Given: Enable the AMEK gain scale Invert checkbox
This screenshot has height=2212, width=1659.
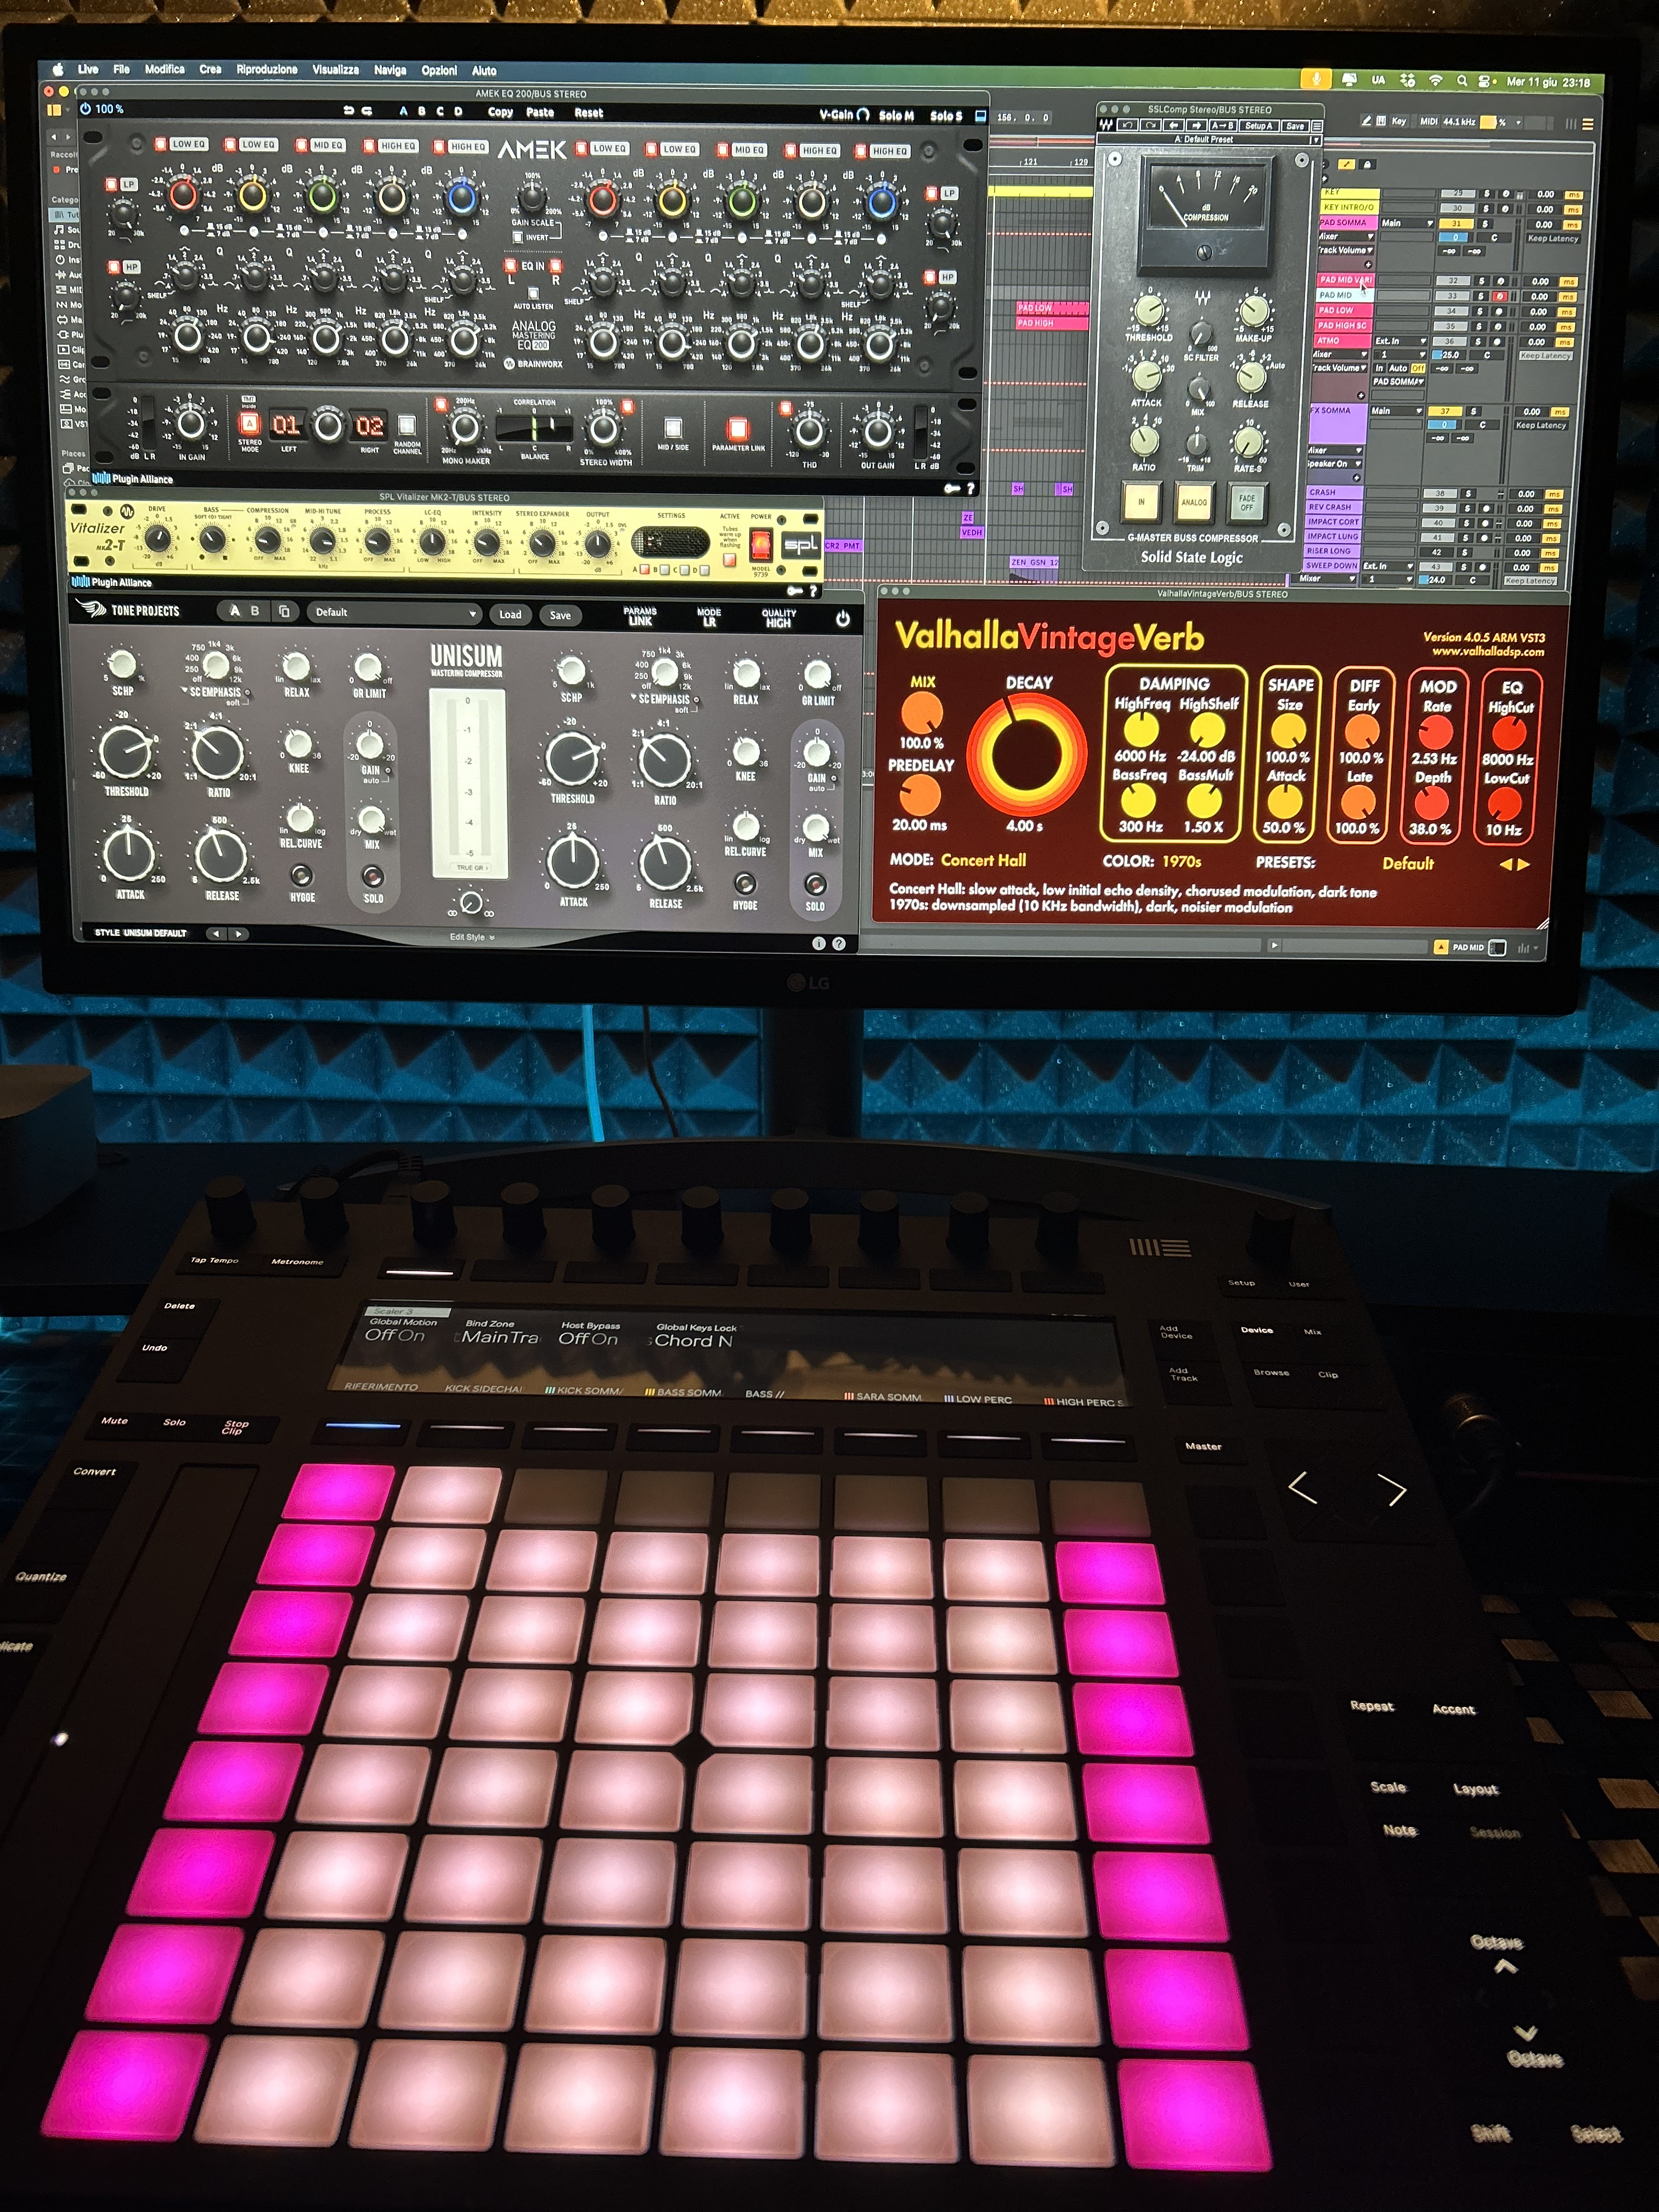Looking at the screenshot, I should (x=517, y=238).
